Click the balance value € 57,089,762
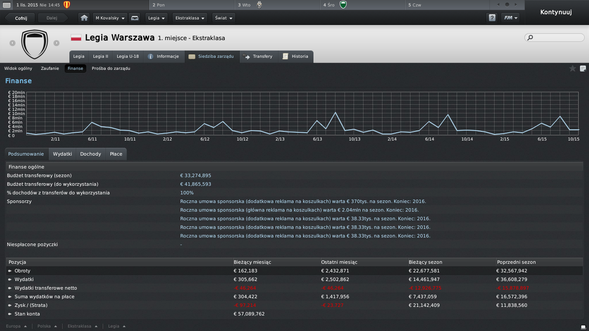Screen dimensions: 589x331 [x=249, y=314]
